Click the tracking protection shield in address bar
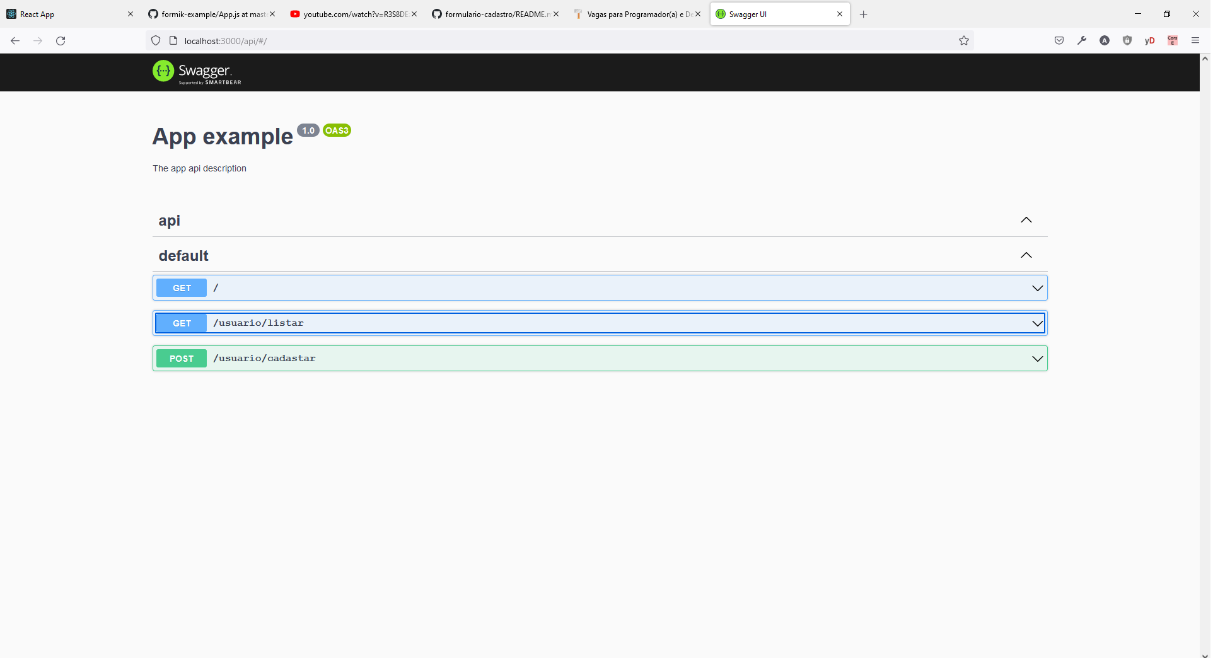Image resolution: width=1213 pixels, height=658 pixels. coord(155,40)
